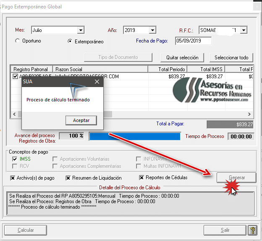Click the Fecha de Pago date field
The image size is (262, 241).
click(x=193, y=41)
